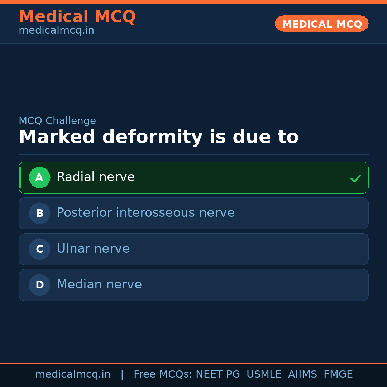This screenshot has width=387, height=387.
Task: Click the circular B badge icon
Action: click(39, 213)
